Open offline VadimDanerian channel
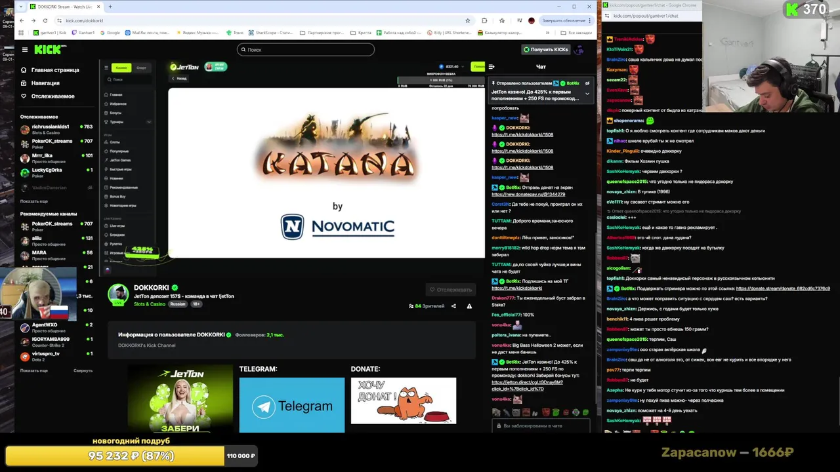Screen dimensions: 840x472 pos(56,187)
